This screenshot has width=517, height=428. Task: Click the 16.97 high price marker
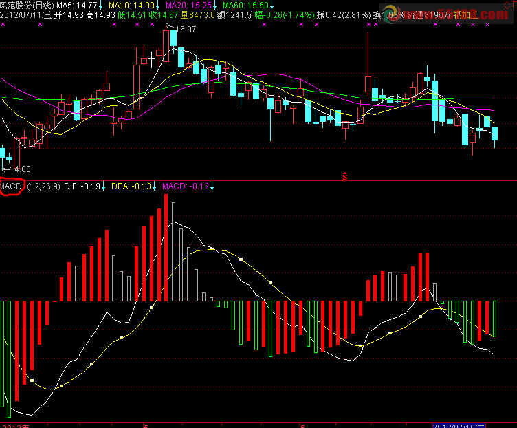(186, 30)
